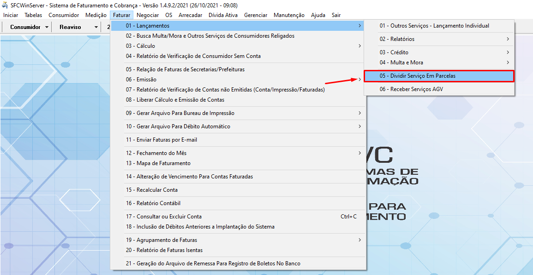The image size is (533, 275).
Task: Click the SFCWinServer application icon in title bar
Action: tap(5, 5)
